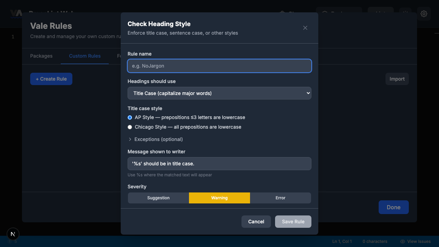Viewport: 439px width, 247px height.
Task: Click the eye icon next to View Issues
Action: (x=402, y=241)
